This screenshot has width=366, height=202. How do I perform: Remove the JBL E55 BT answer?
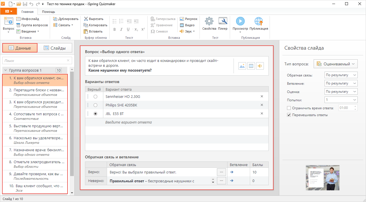click(262, 114)
